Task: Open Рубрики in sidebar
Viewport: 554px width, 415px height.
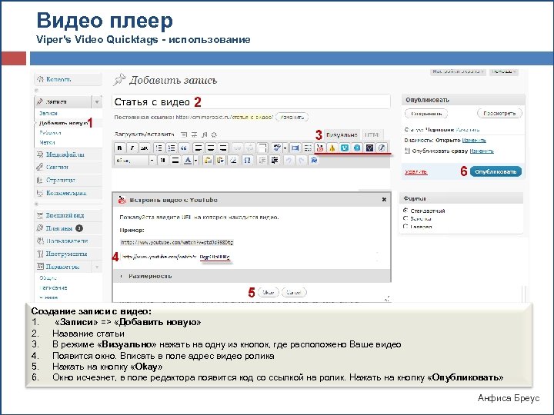Action: (x=50, y=133)
